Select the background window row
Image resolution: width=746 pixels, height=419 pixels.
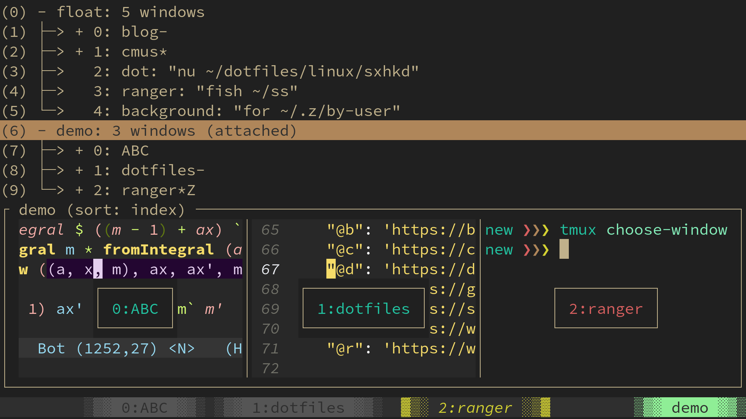[x=373, y=111]
